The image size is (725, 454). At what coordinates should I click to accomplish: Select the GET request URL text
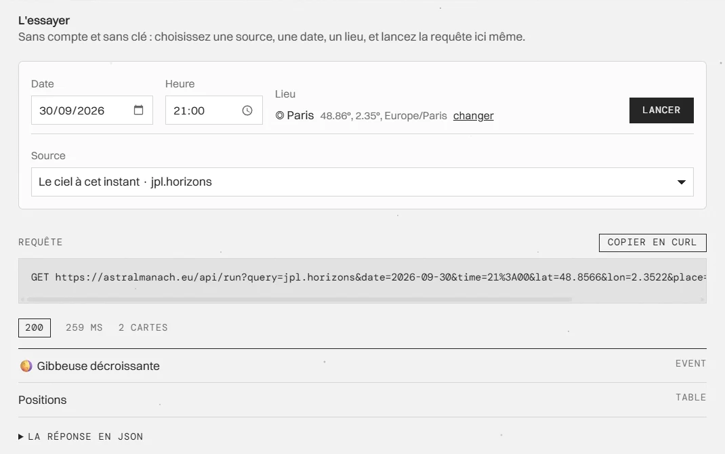tap(369, 277)
